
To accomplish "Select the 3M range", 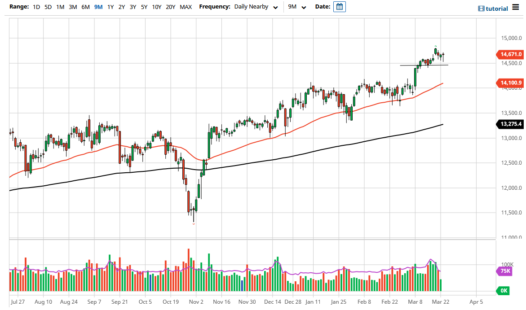I will click(x=73, y=7).
